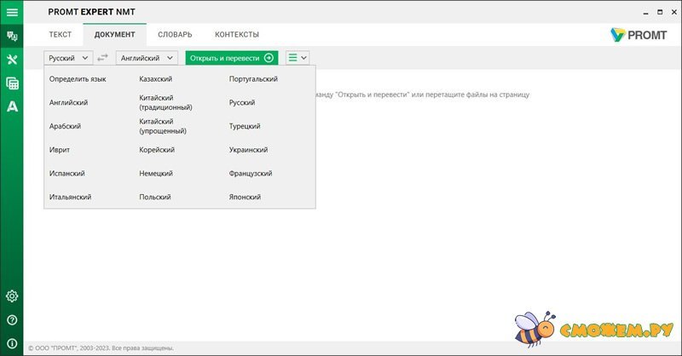682x356 pixels.
Task: Open help with the question mark icon
Action: click(12, 320)
